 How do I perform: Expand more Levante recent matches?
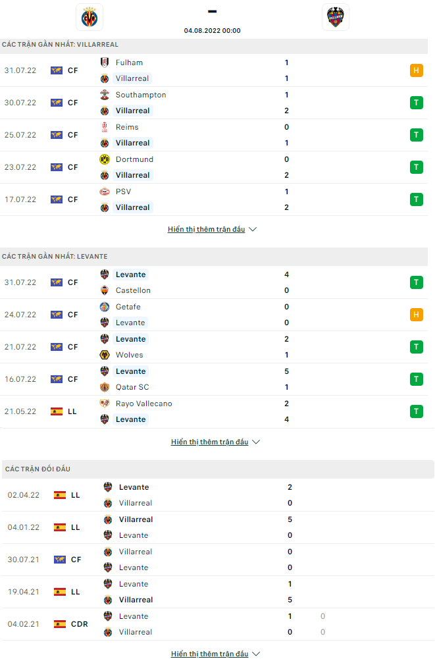pyautogui.click(x=215, y=442)
